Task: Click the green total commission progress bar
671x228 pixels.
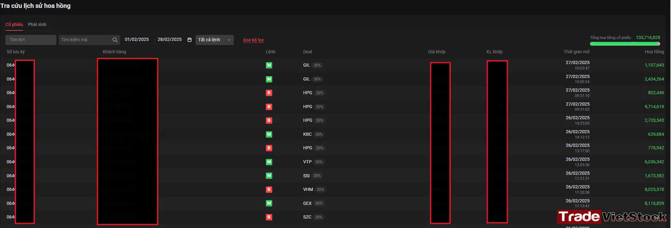Action: pyautogui.click(x=625, y=44)
